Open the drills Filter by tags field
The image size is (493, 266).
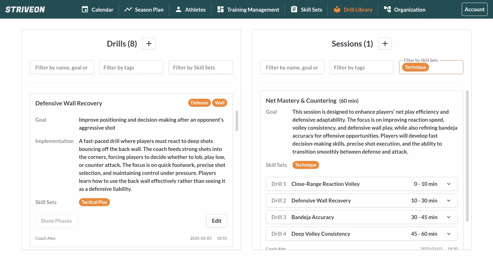[x=131, y=67]
